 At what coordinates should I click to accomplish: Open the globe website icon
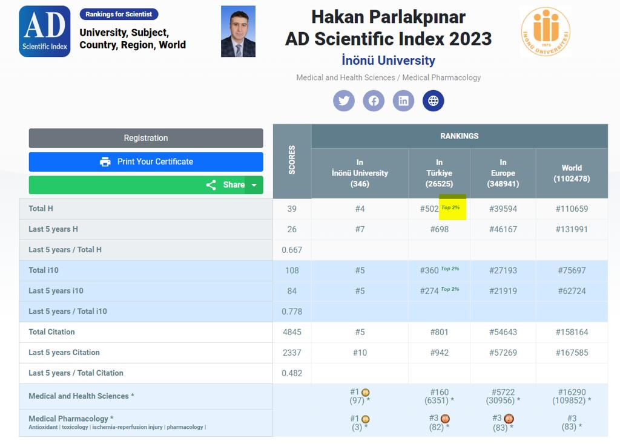[434, 101]
